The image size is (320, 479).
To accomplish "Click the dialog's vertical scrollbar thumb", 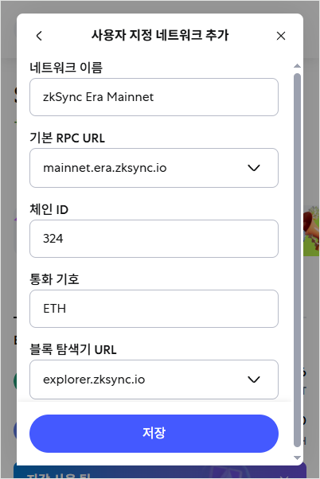I will [297, 260].
